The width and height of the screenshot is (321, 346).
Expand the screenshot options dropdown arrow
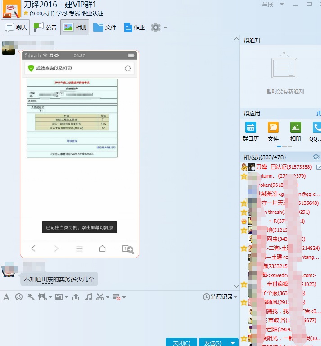click(108, 297)
